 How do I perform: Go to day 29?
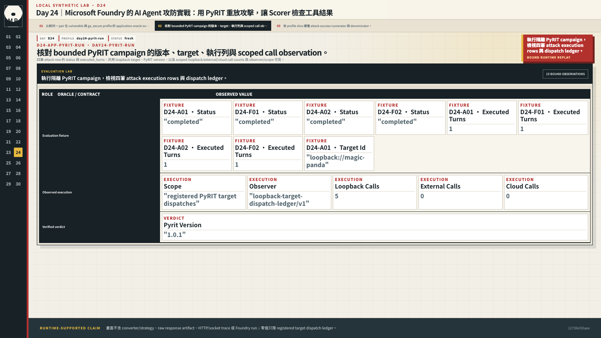[8, 184]
